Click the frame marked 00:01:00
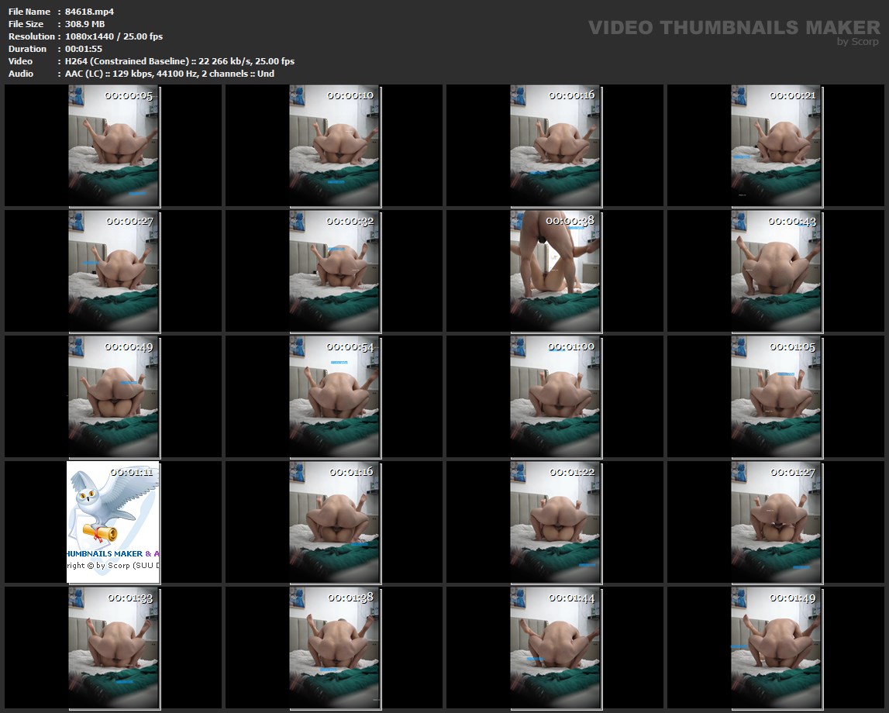The height and width of the screenshot is (713, 889). click(556, 396)
